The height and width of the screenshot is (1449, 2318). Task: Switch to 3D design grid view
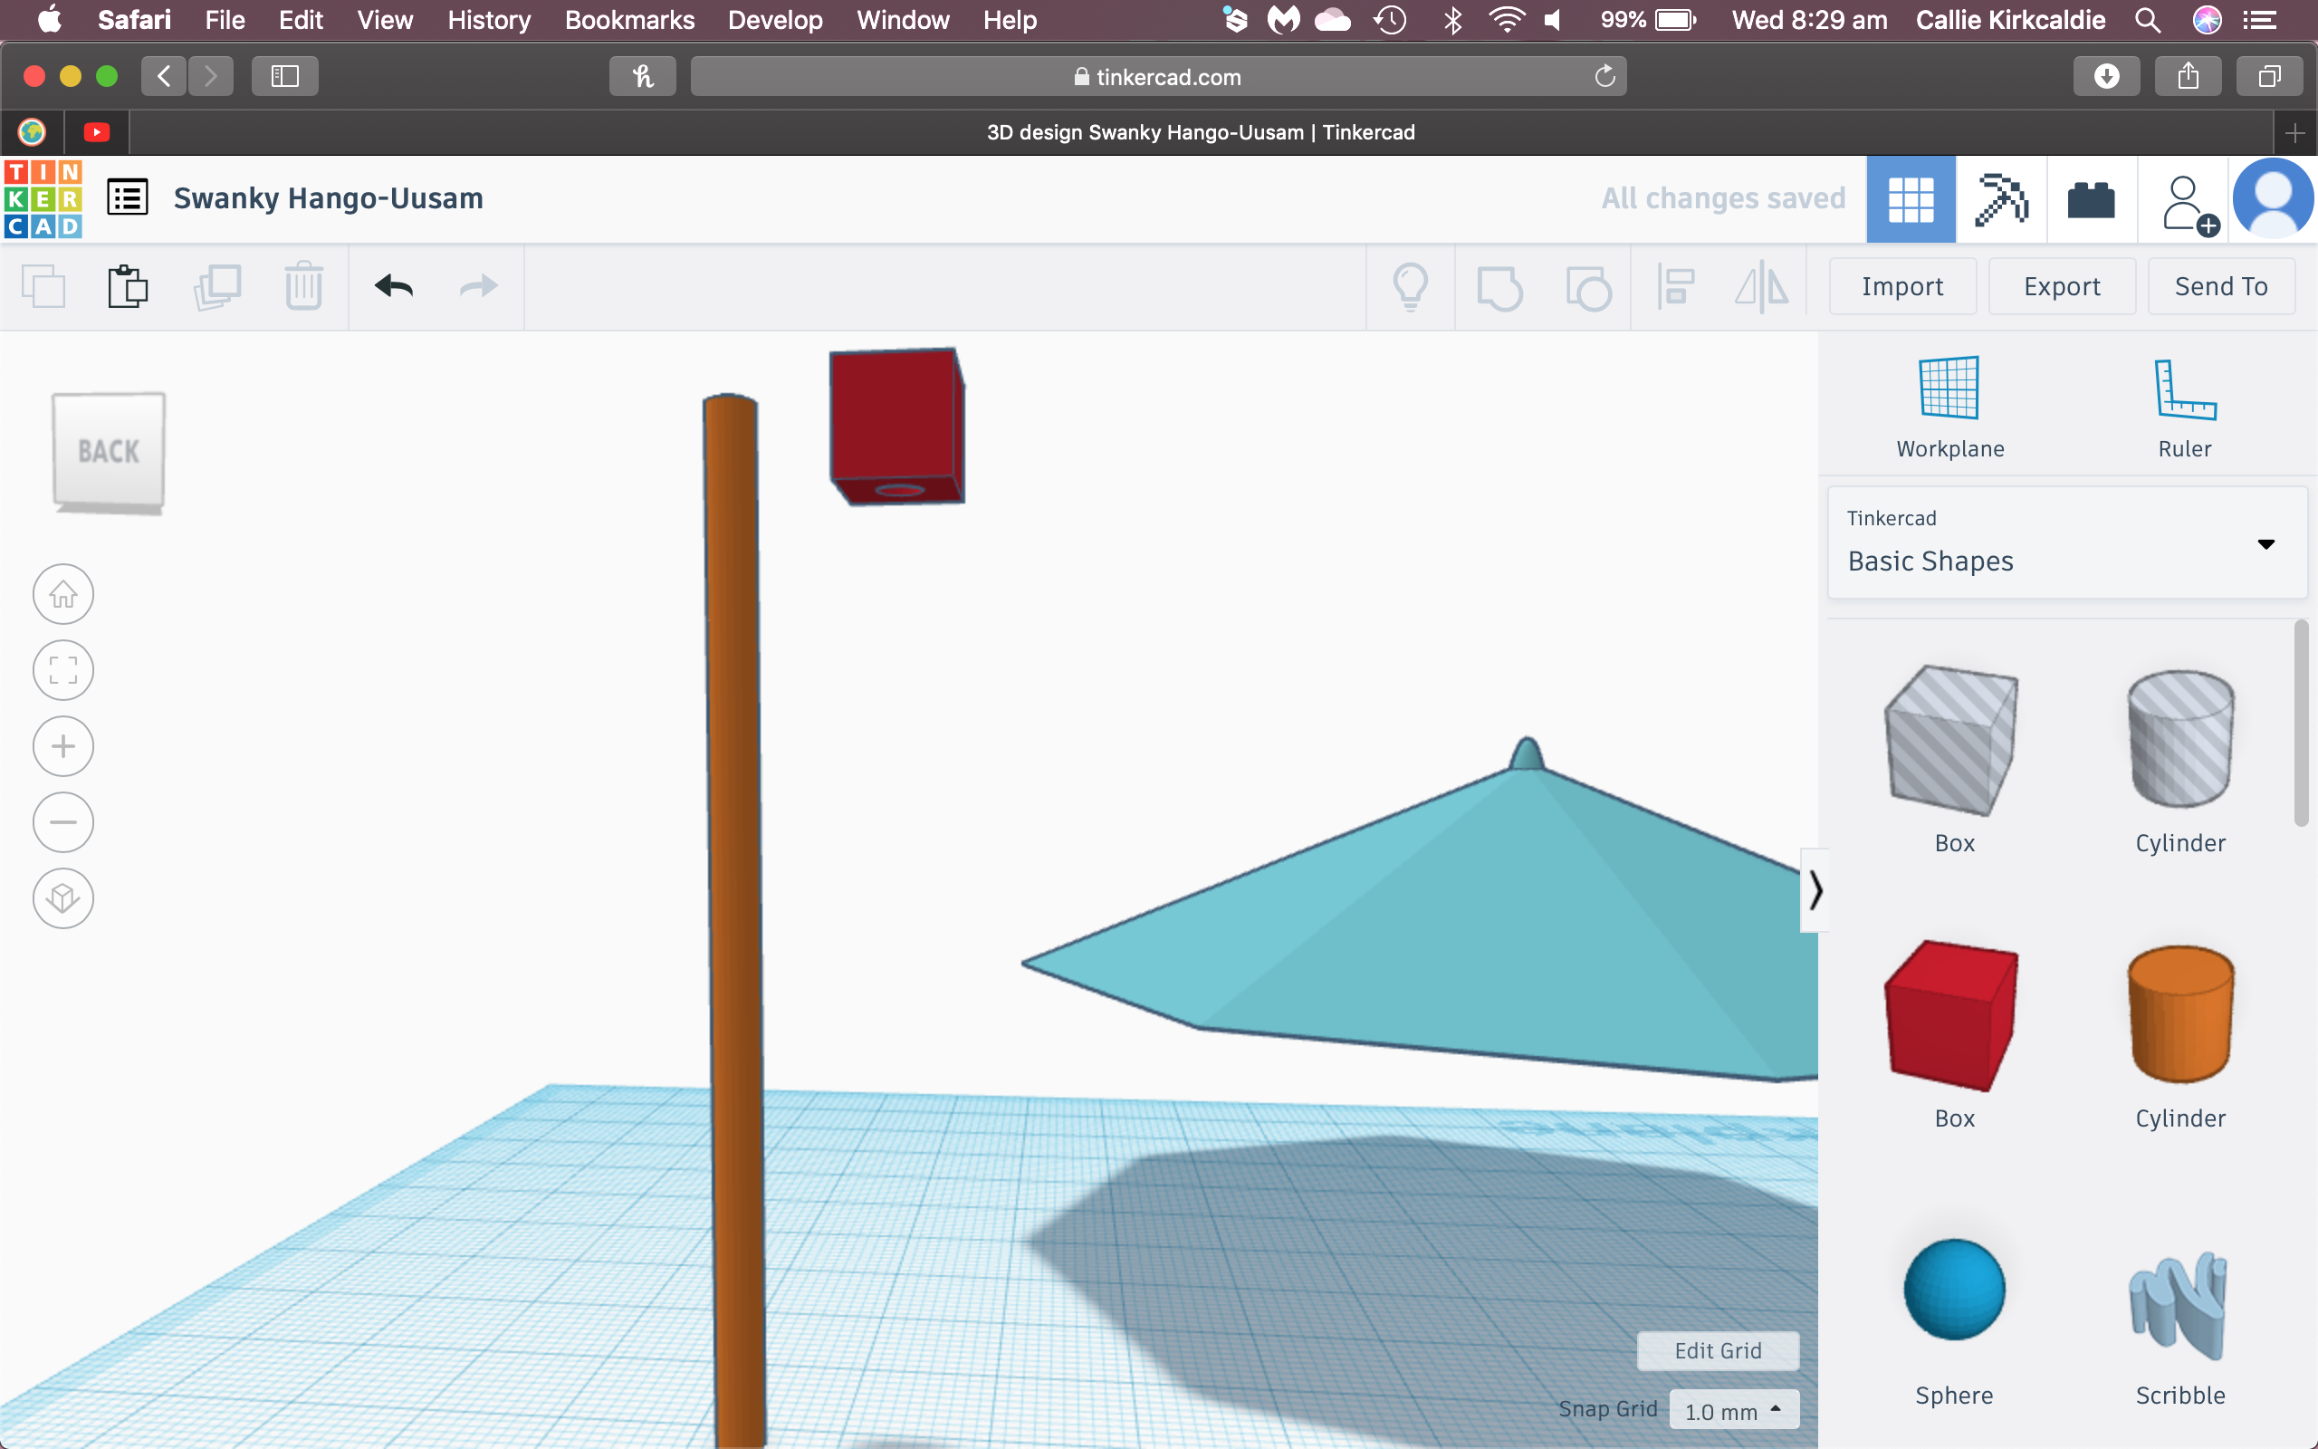[1911, 199]
